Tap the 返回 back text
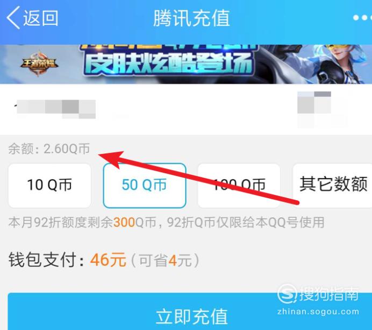The height and width of the screenshot is (330, 372). (40, 18)
